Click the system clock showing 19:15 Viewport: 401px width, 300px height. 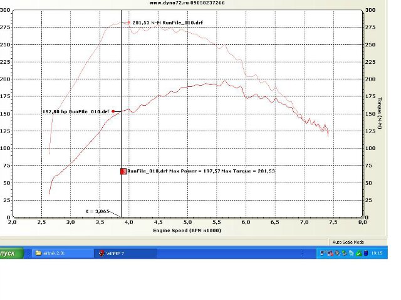tap(378, 253)
